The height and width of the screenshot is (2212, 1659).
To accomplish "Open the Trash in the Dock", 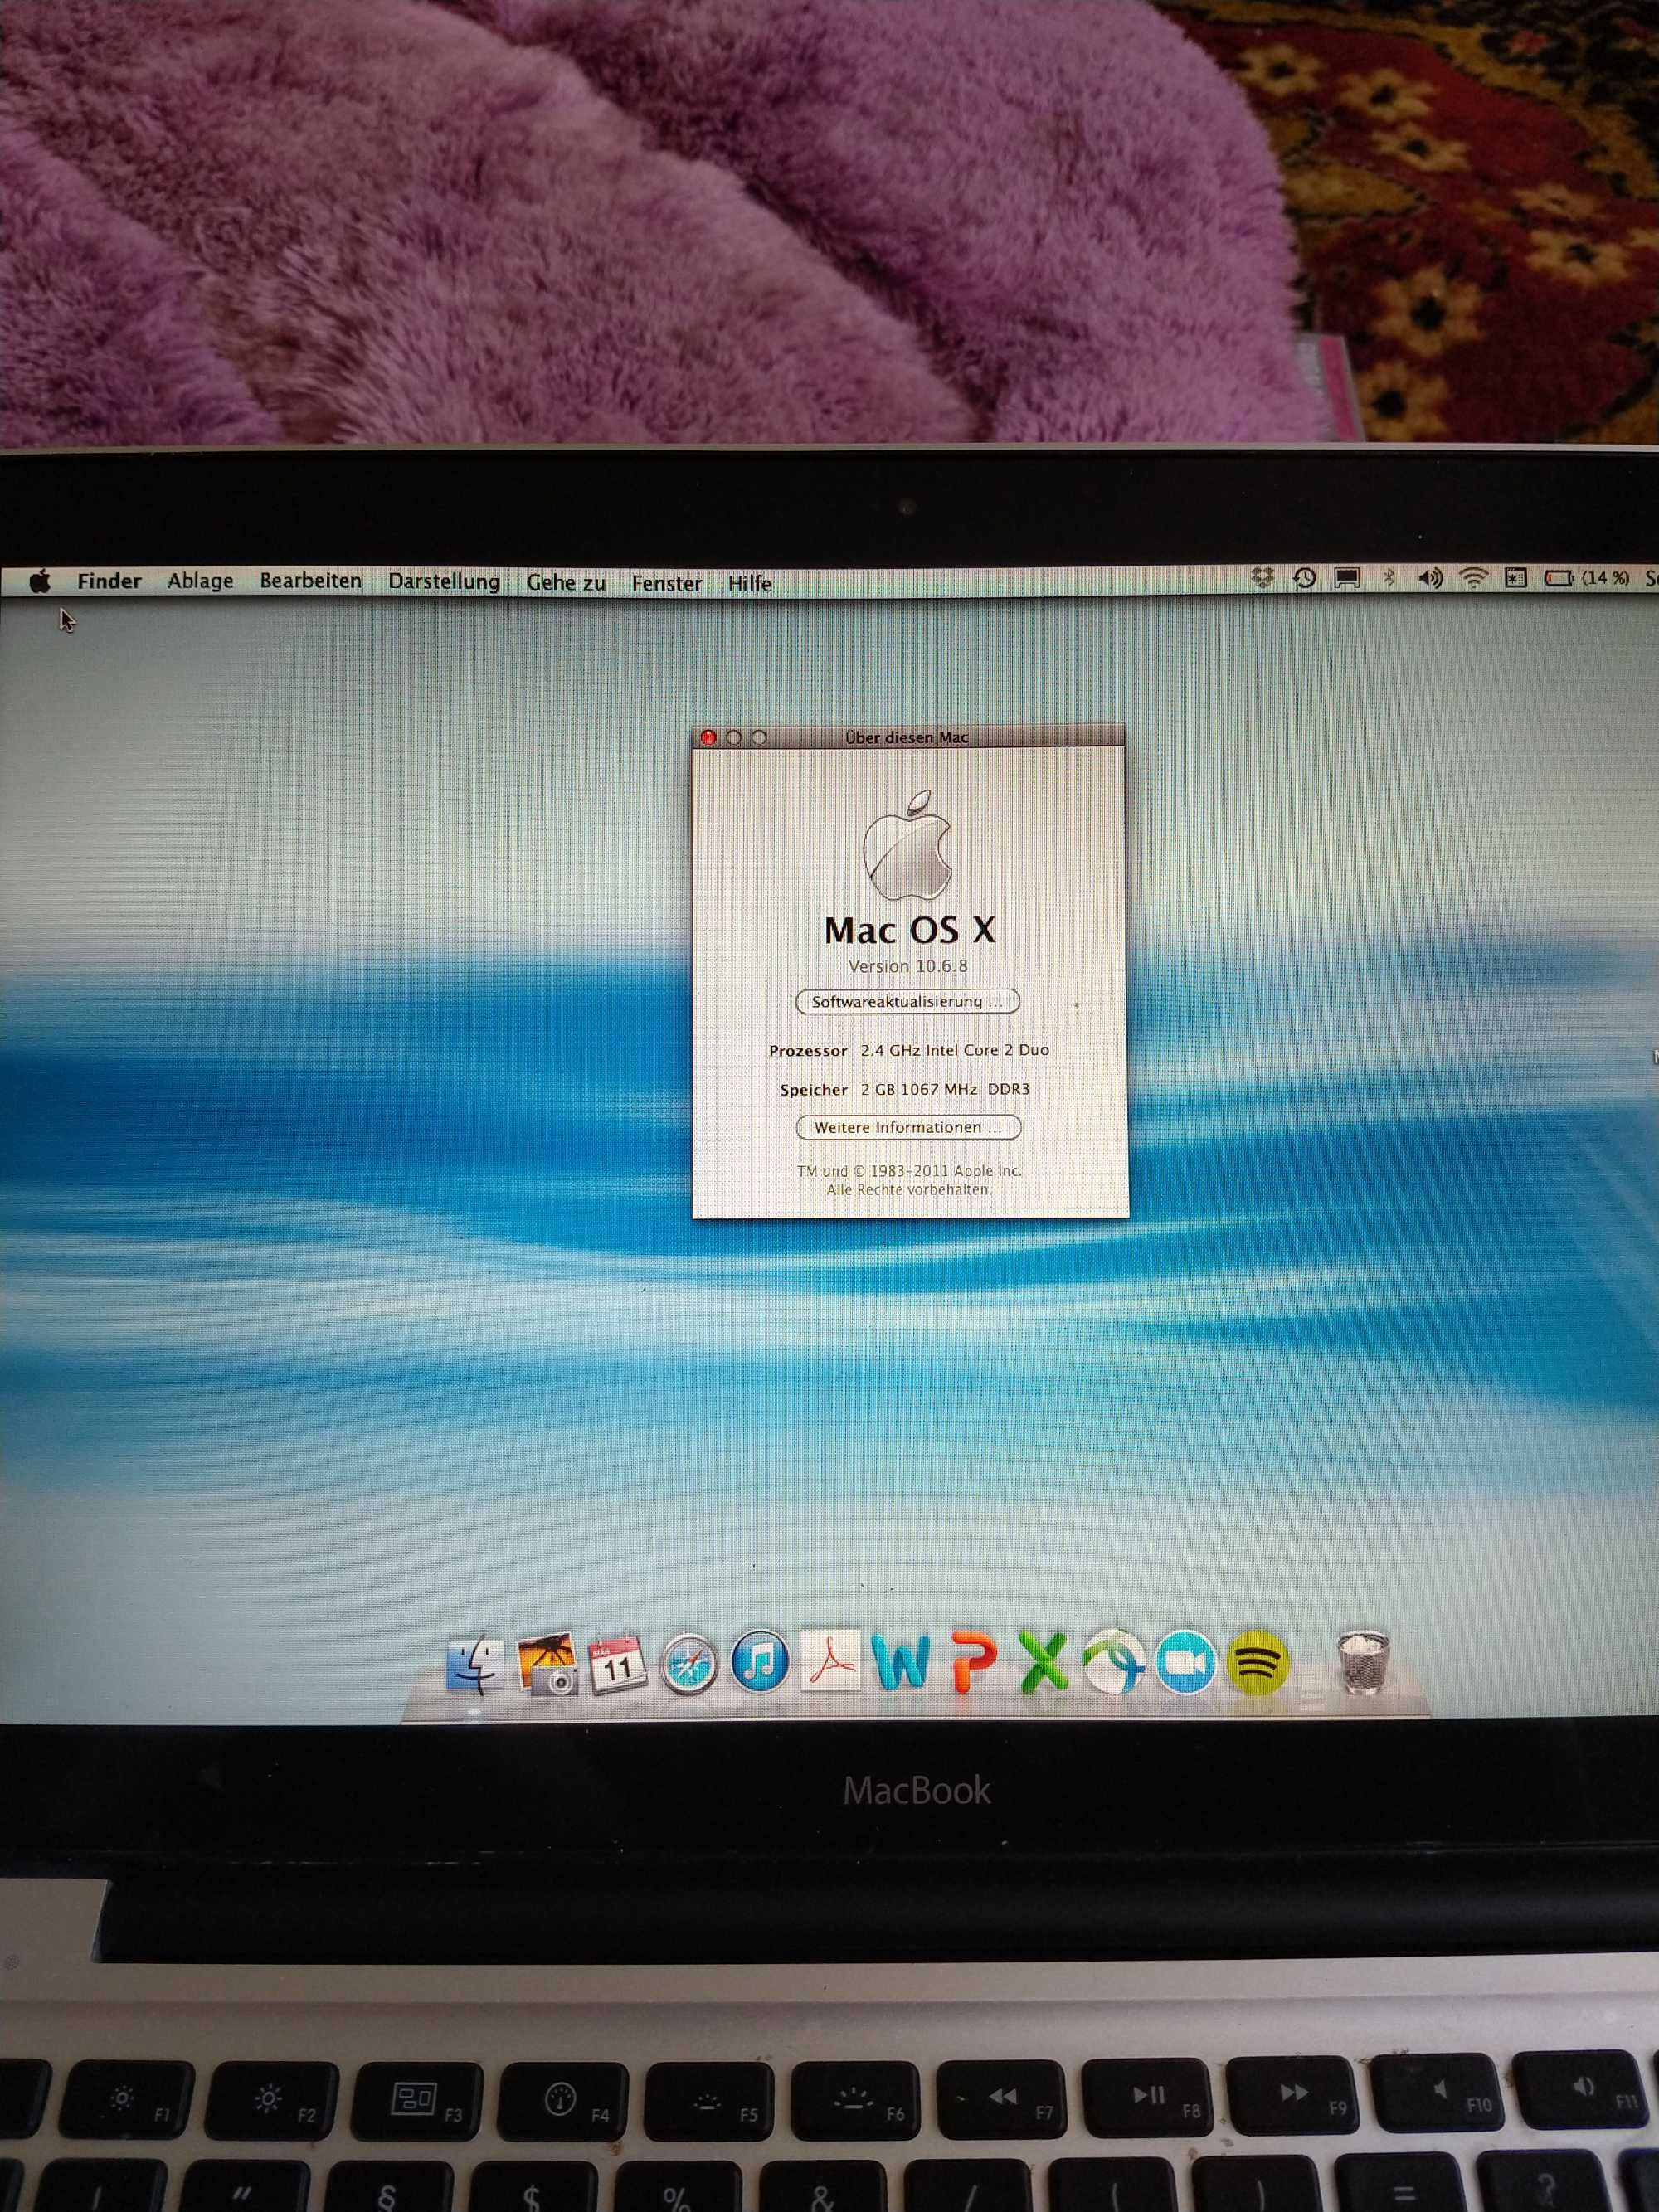I will point(1362,1662).
